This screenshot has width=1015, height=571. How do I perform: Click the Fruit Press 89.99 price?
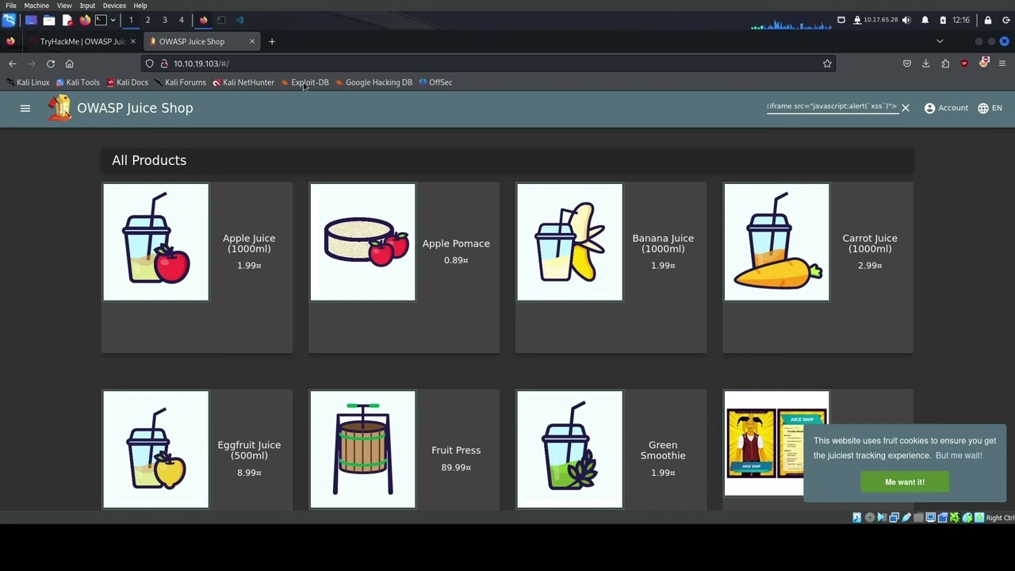(x=456, y=468)
